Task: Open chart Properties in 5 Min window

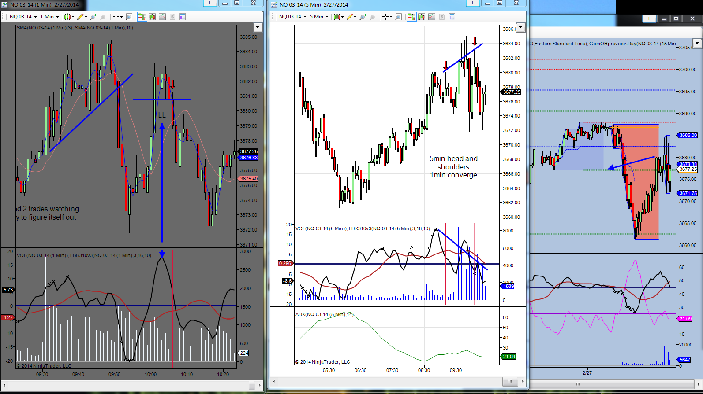Action: point(452,17)
